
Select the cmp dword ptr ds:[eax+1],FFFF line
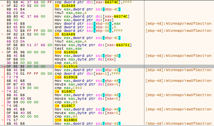pyautogui.click(x=87, y=74)
